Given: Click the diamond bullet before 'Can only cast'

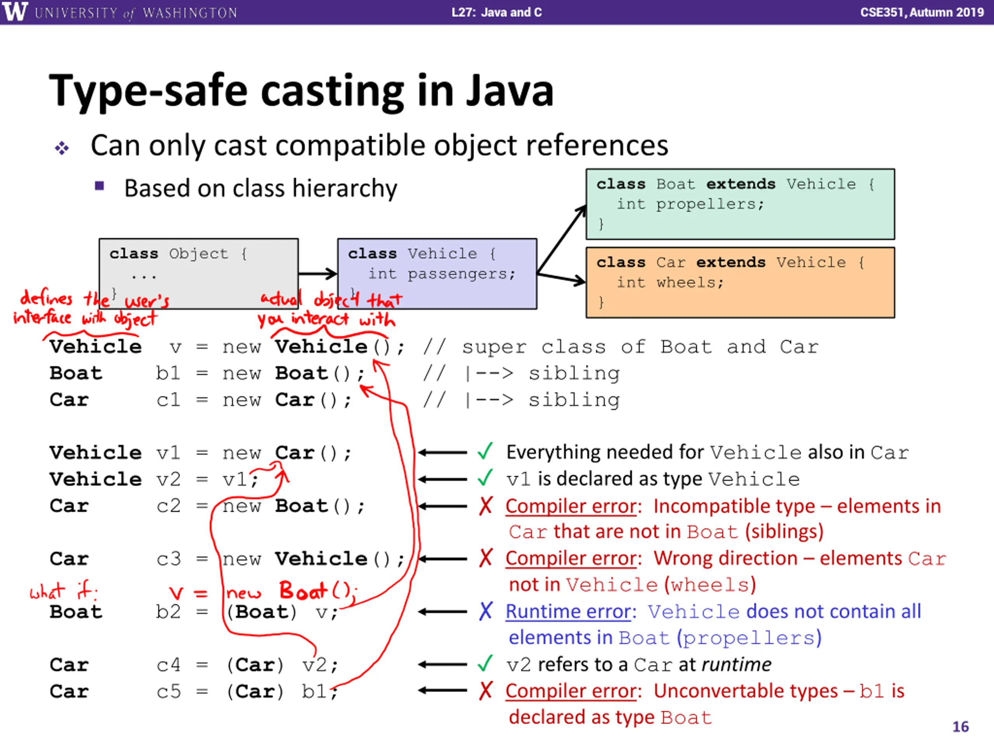Looking at the screenshot, I should click(62, 148).
